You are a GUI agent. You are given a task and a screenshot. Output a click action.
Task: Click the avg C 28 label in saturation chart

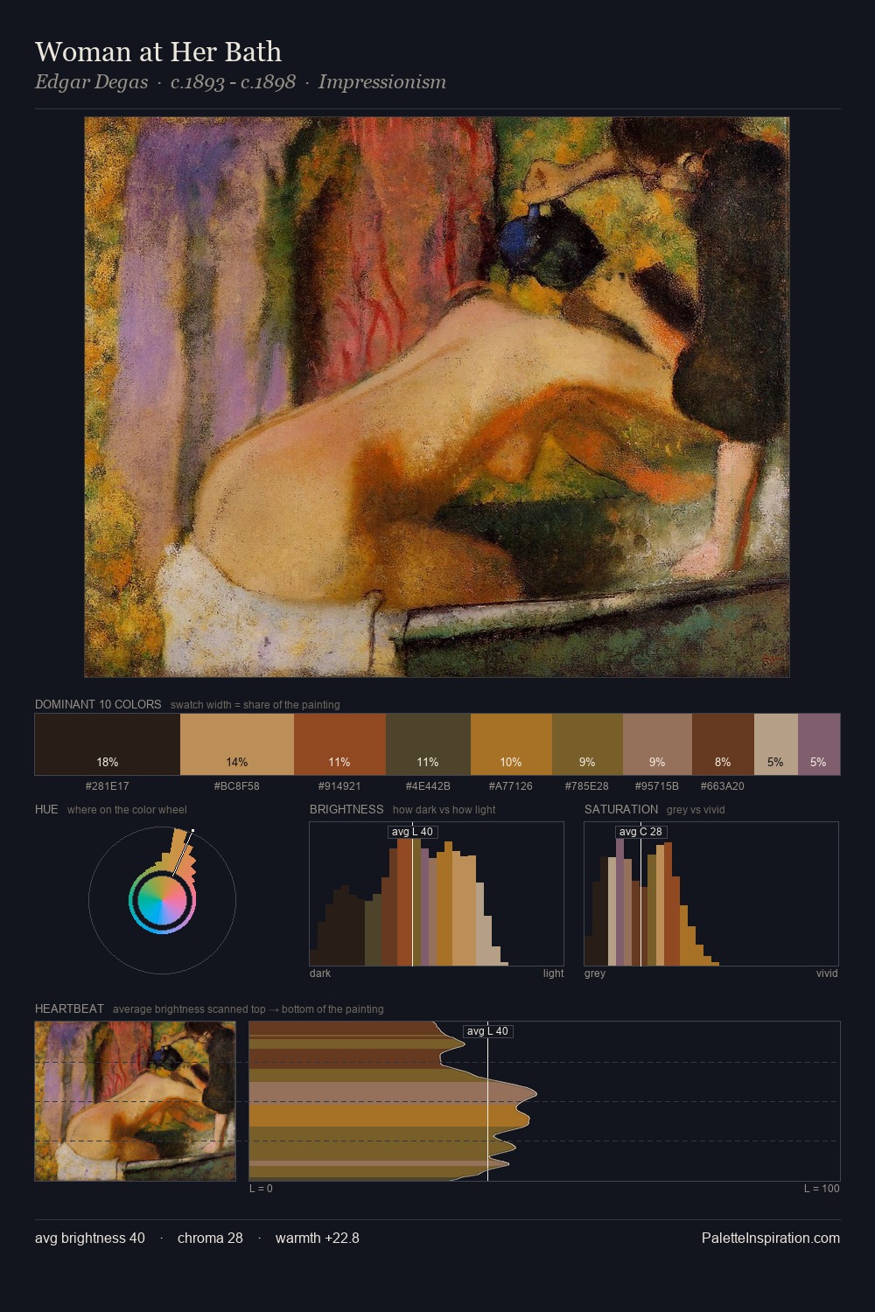point(641,832)
